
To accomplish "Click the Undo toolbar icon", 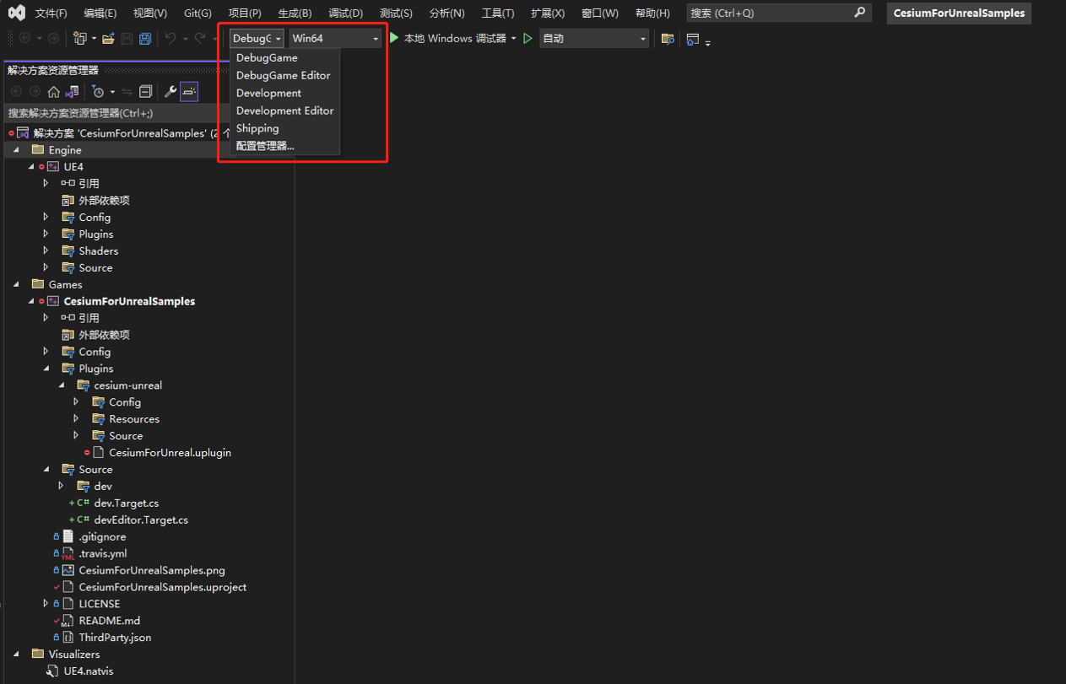I will tap(170, 39).
